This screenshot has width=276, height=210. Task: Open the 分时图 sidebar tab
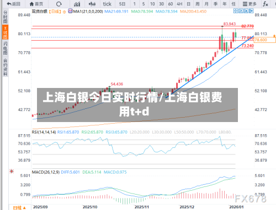6,17
